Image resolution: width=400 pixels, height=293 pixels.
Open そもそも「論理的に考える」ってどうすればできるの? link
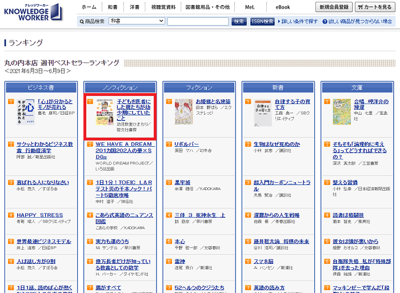tap(359, 150)
